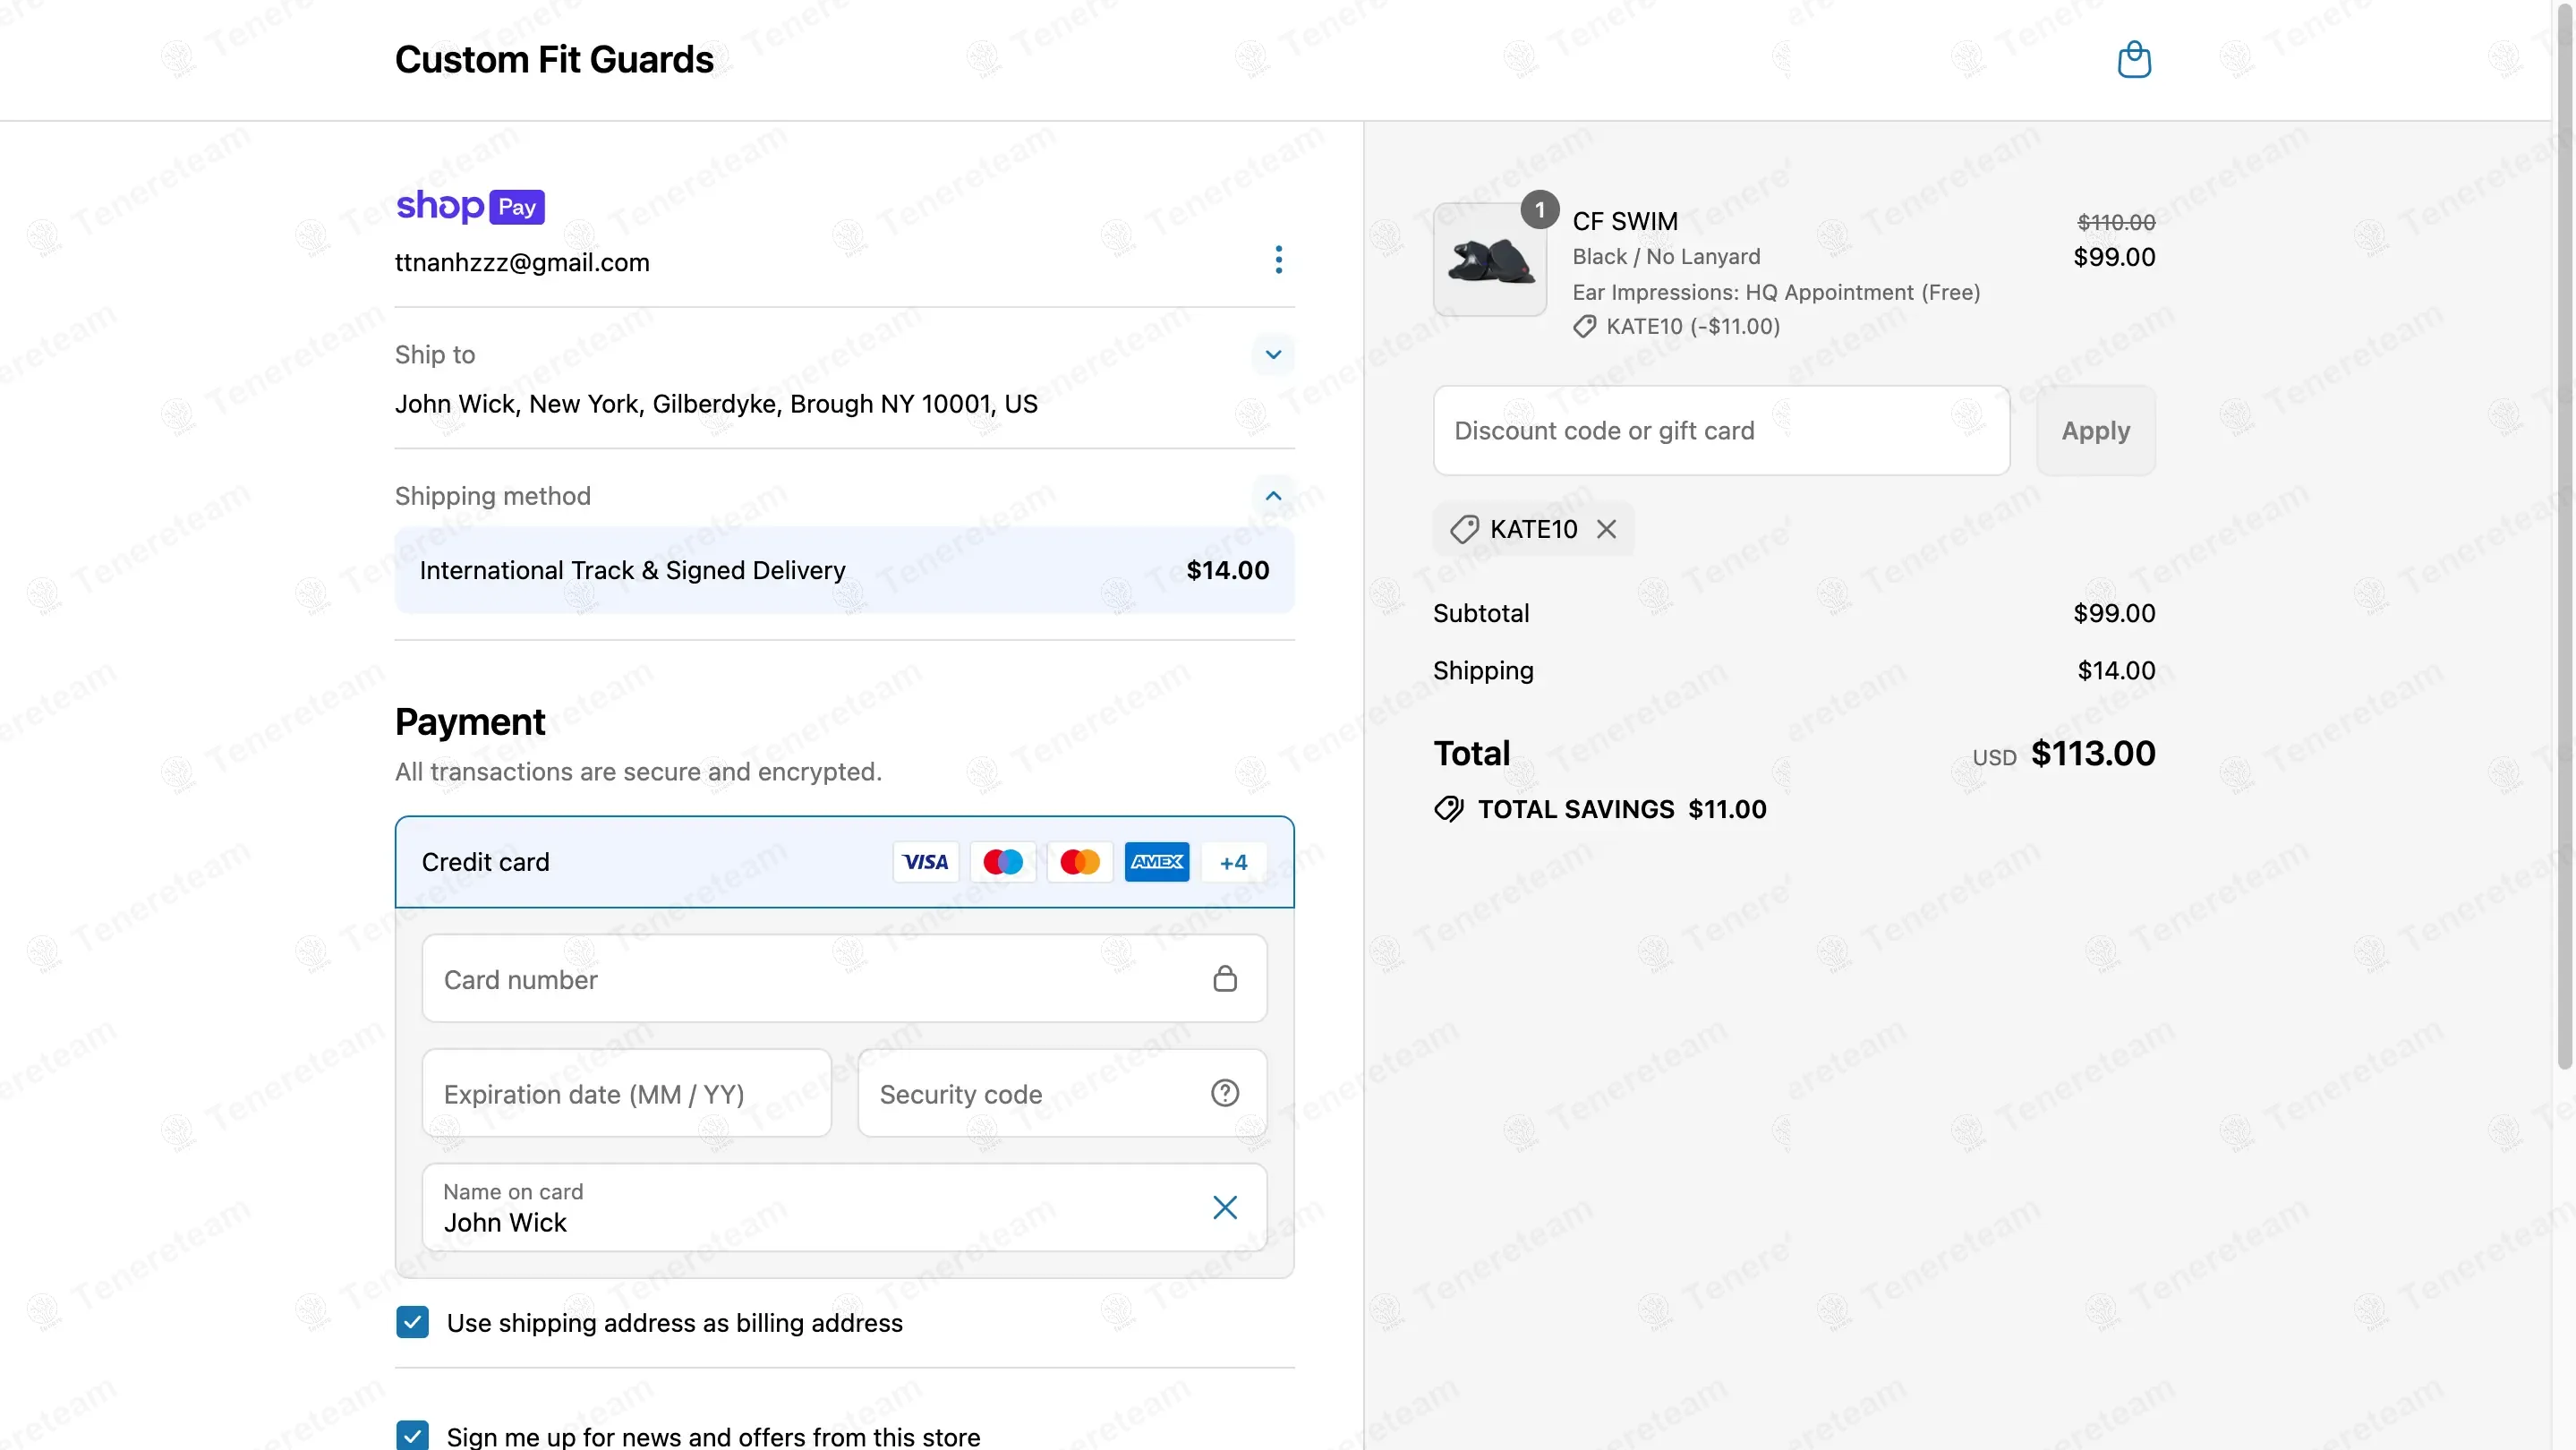The image size is (2576, 1450).
Task: Uncheck Sign me up for news and offers
Action: pyautogui.click(x=413, y=1435)
